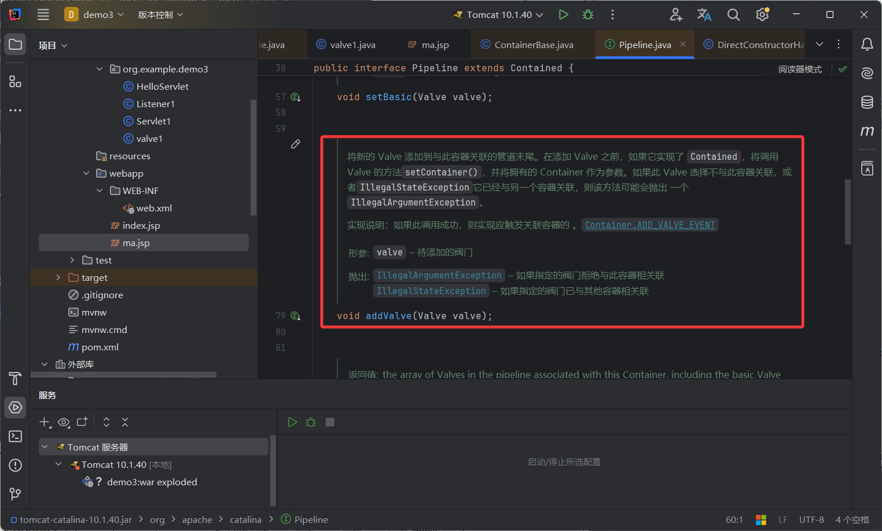Expand the target folder in project tree
Image resolution: width=882 pixels, height=531 pixels.
58,278
